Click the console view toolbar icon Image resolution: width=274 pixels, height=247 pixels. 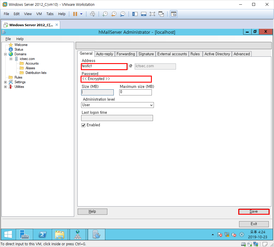coord(174,14)
